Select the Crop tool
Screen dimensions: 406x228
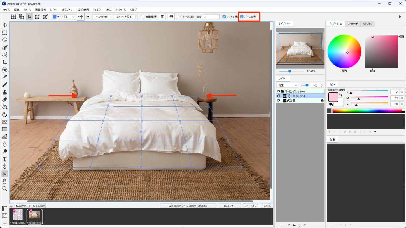pos(5,62)
